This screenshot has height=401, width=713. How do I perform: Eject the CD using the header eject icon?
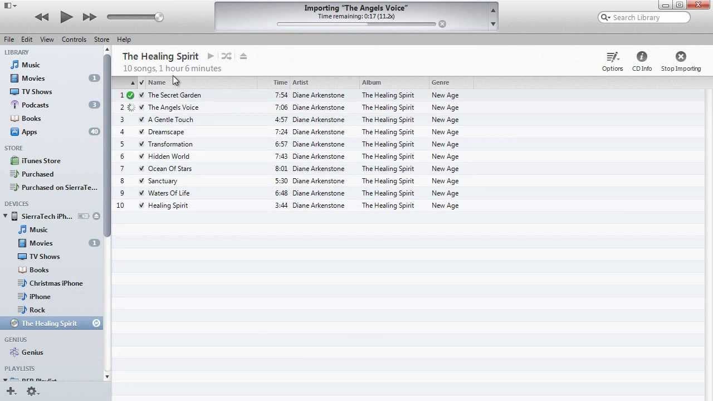243,56
